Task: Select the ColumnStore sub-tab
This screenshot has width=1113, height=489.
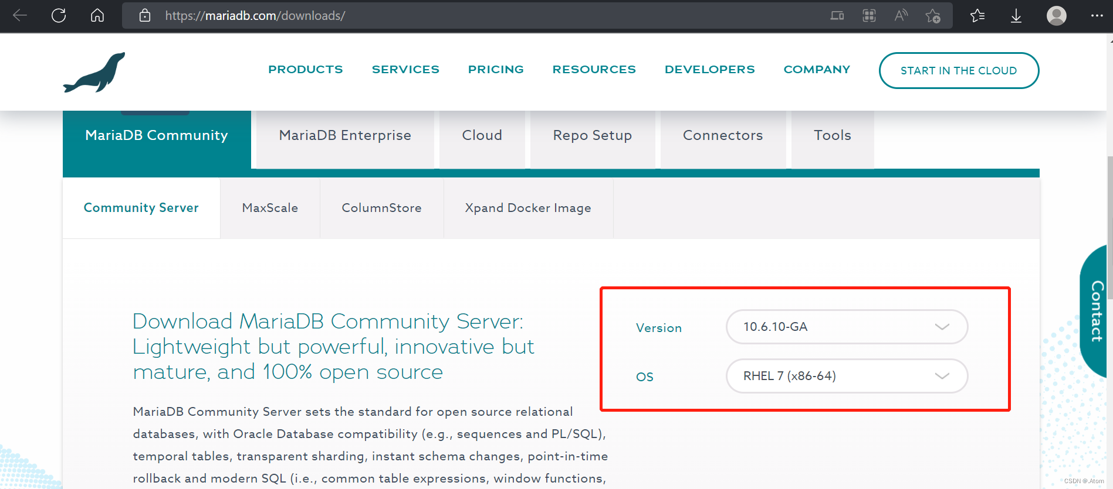Action: [381, 208]
